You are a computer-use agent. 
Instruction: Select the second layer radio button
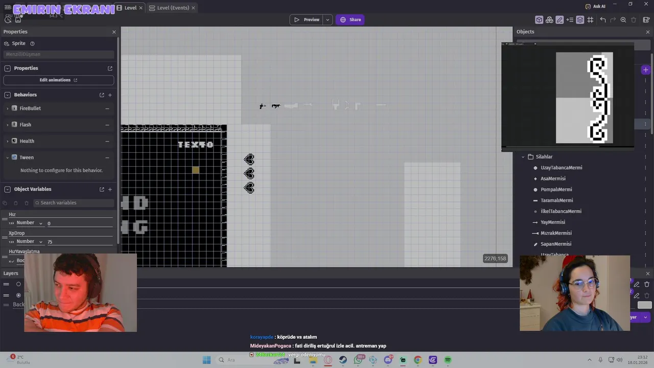18,295
